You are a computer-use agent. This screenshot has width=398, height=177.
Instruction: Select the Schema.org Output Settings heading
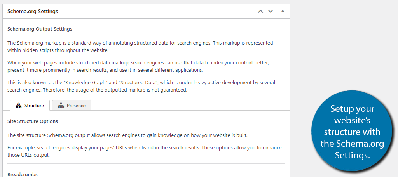40,29
